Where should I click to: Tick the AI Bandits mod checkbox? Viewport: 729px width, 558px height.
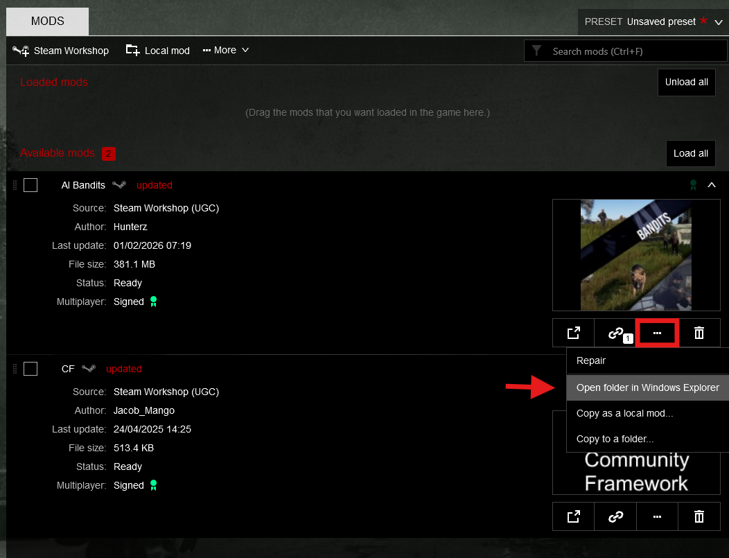click(x=30, y=185)
